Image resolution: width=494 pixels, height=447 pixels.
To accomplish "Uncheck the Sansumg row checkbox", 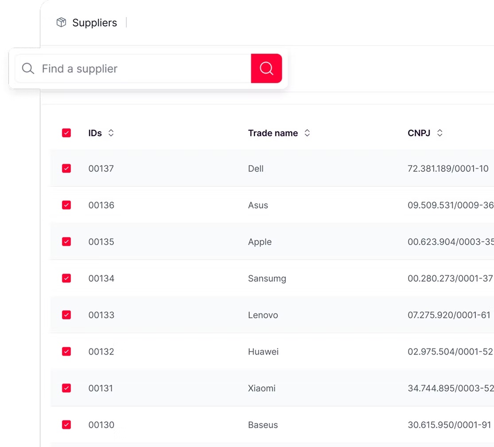I will point(66,278).
